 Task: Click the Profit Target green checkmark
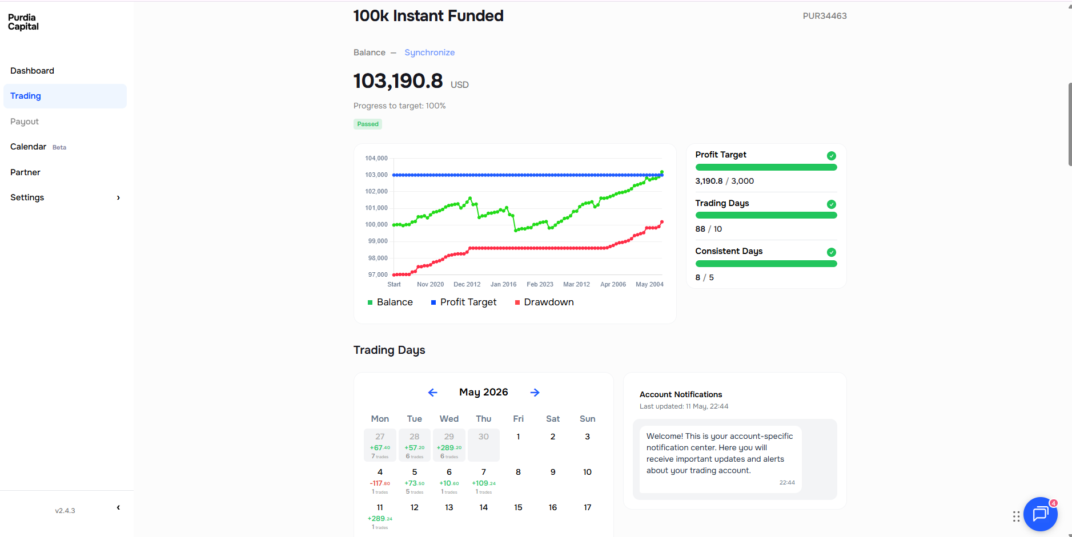click(x=832, y=156)
